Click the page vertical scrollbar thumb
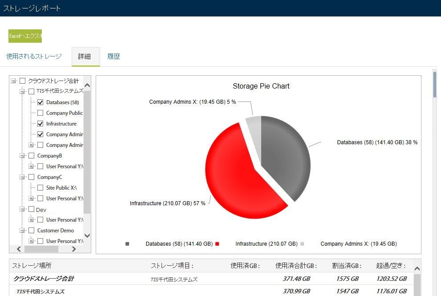 (x=435, y=85)
